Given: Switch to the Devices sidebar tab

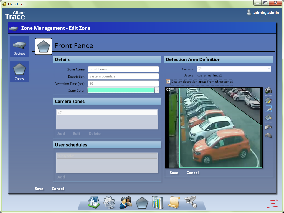Looking at the screenshot, I should (19, 46).
